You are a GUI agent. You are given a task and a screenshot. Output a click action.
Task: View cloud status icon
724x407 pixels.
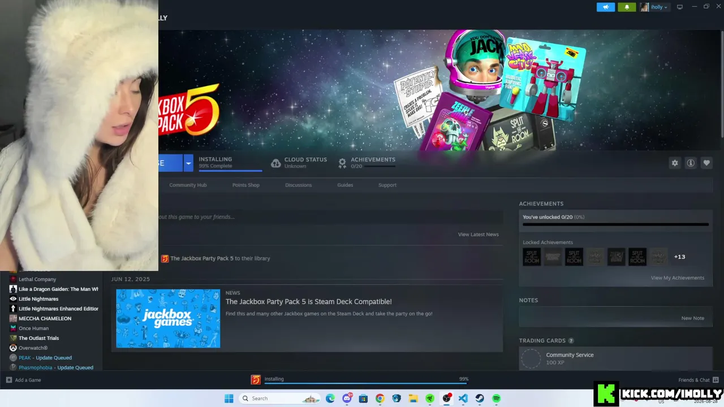coord(276,163)
